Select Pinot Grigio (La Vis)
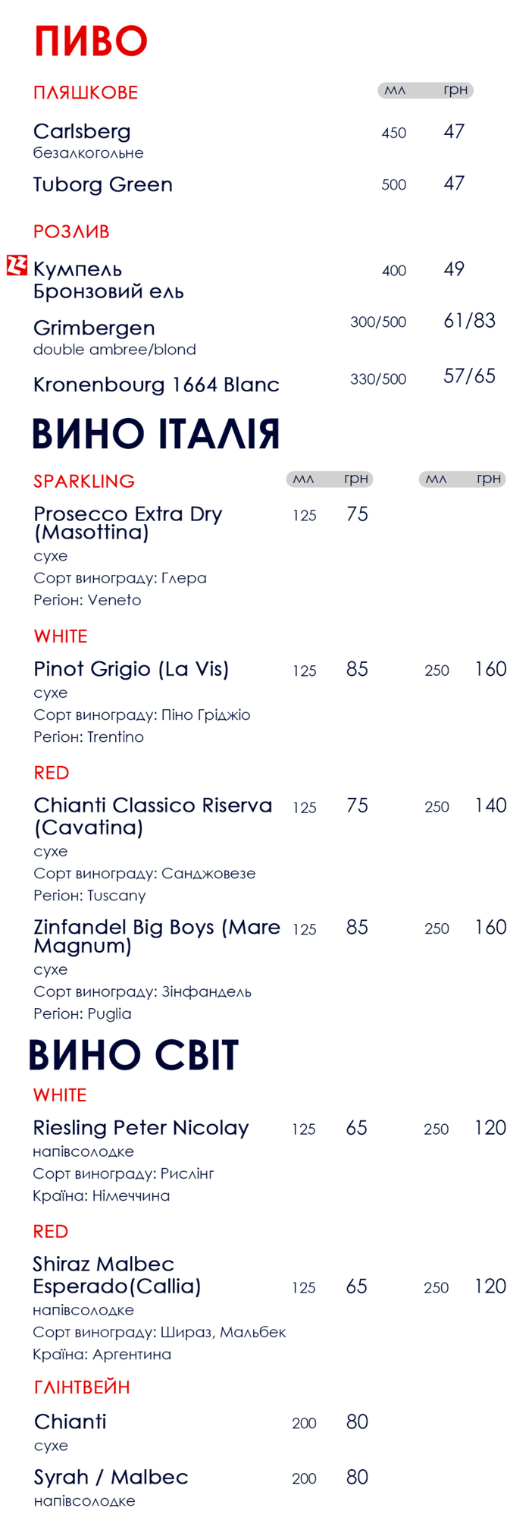The width and height of the screenshot is (532, 1514). click(x=131, y=669)
